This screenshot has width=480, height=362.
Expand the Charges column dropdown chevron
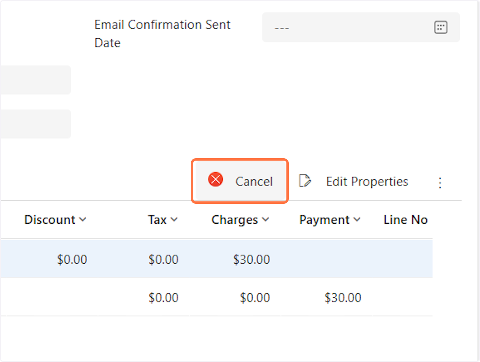click(x=265, y=219)
